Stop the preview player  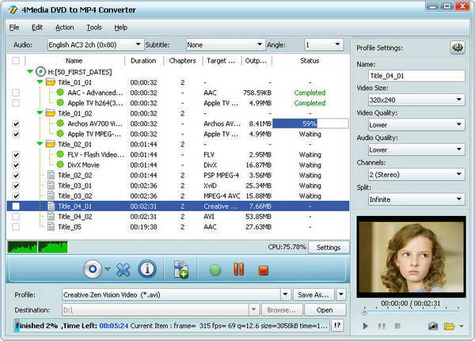click(397, 326)
